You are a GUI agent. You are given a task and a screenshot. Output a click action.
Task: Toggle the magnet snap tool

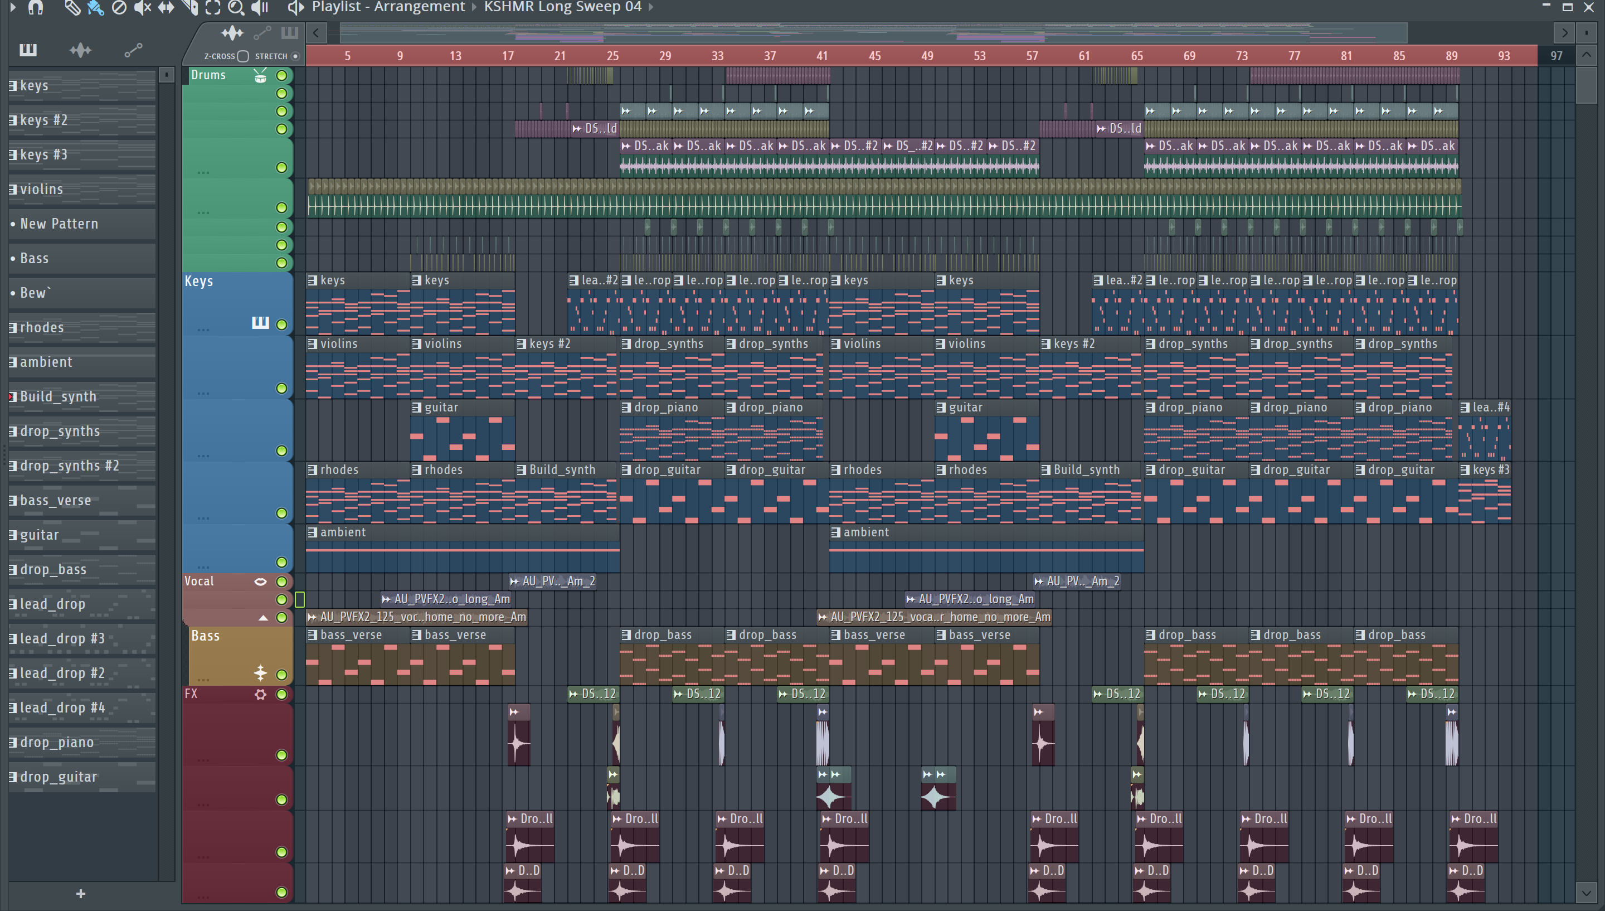[36, 7]
